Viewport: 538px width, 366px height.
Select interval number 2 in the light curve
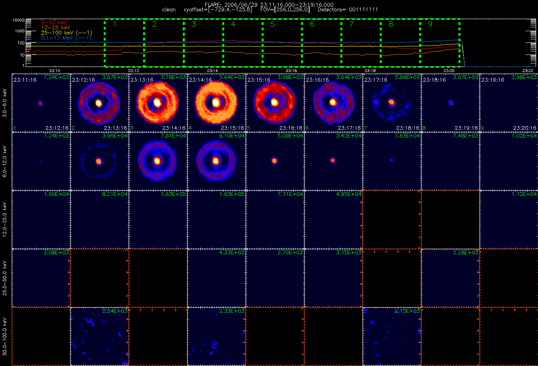(x=154, y=24)
